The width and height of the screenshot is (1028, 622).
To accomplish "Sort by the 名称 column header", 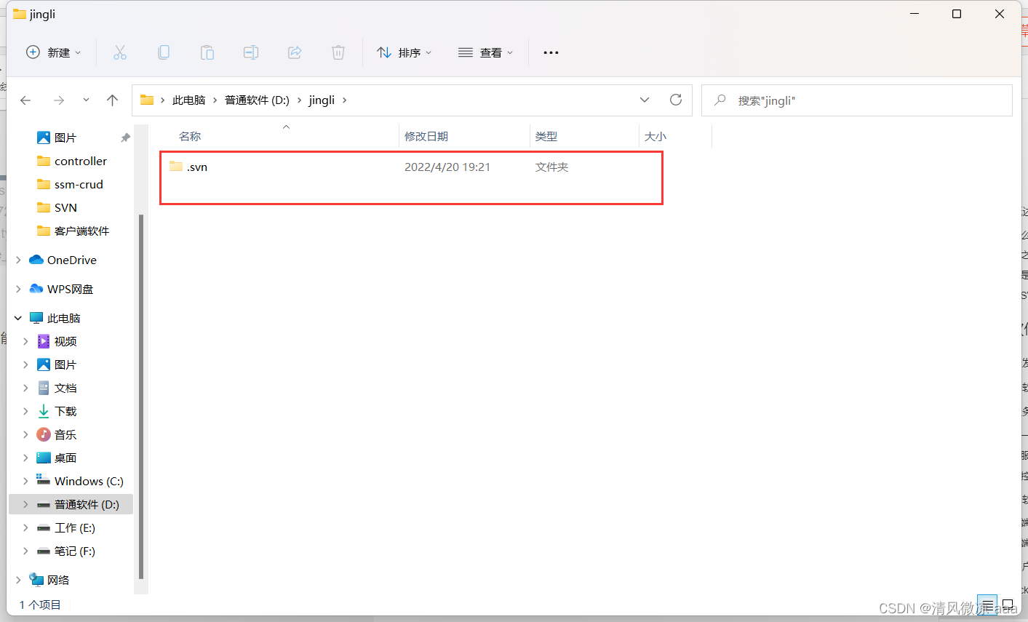I will 190,136.
